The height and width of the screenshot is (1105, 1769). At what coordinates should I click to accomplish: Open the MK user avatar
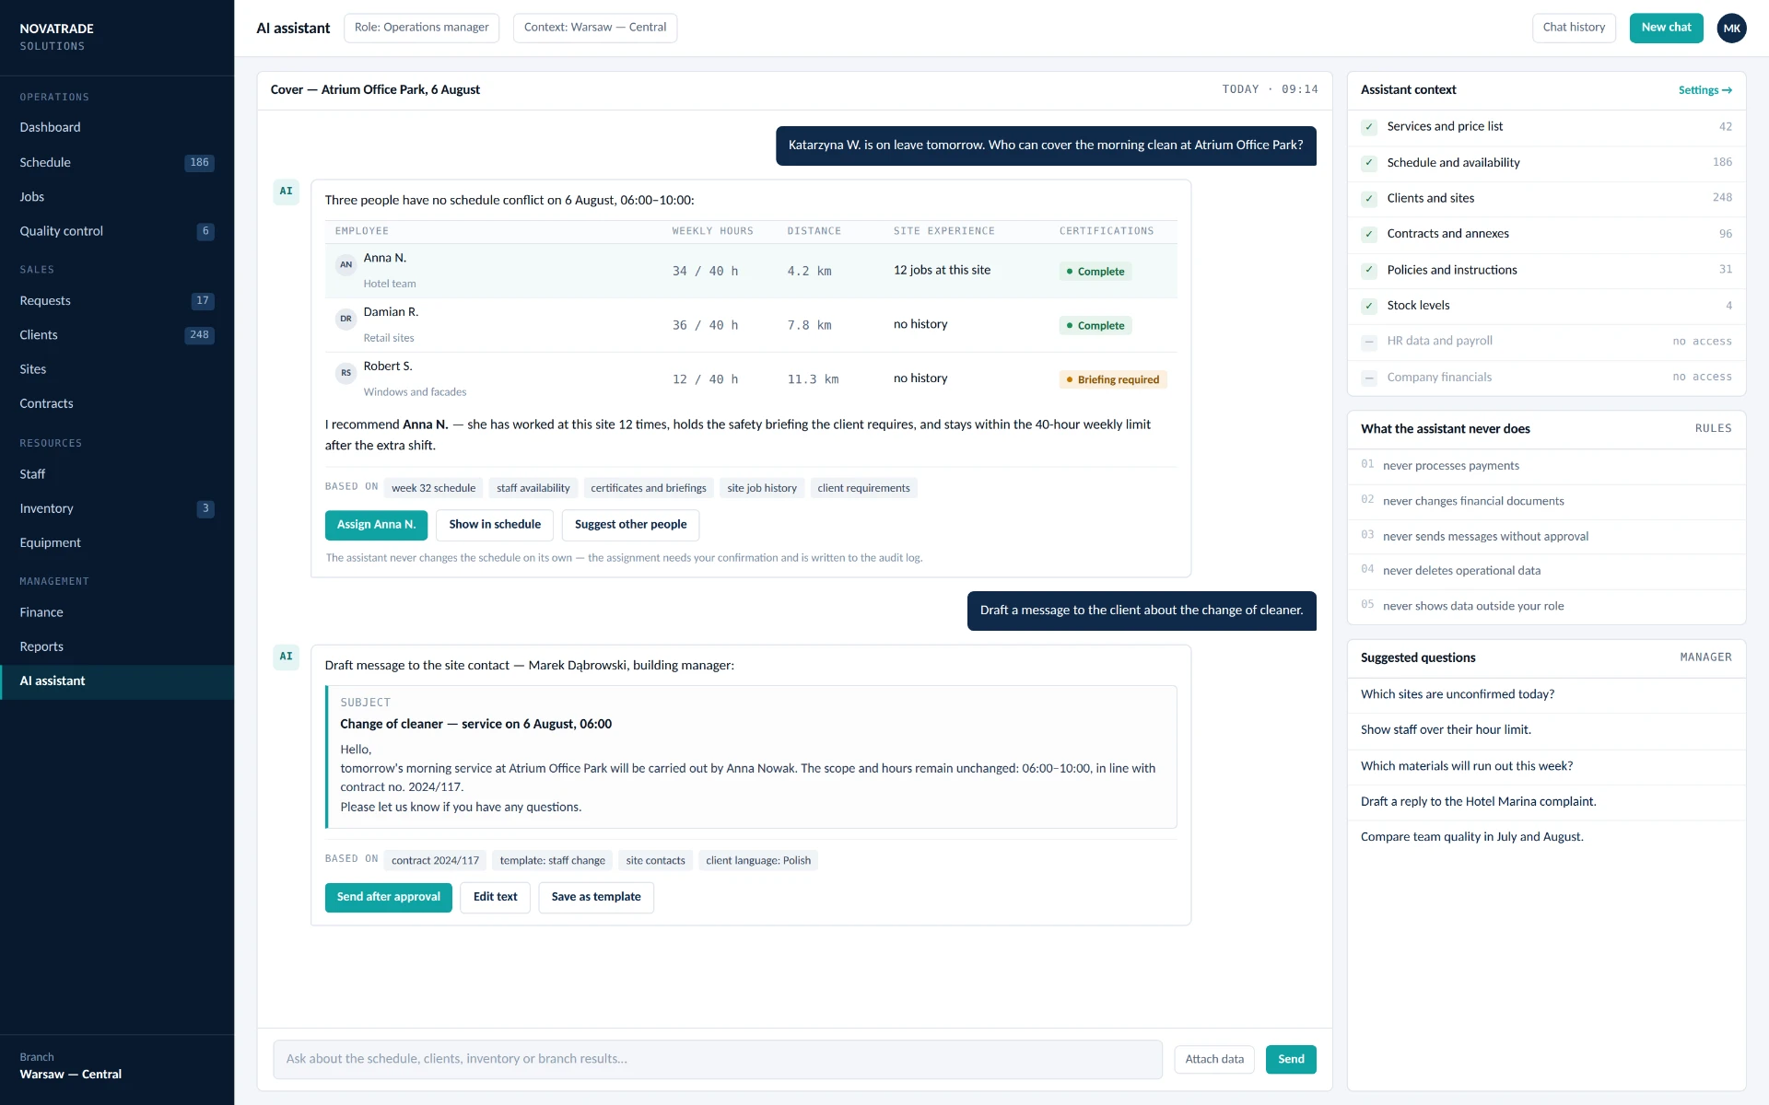click(1731, 28)
